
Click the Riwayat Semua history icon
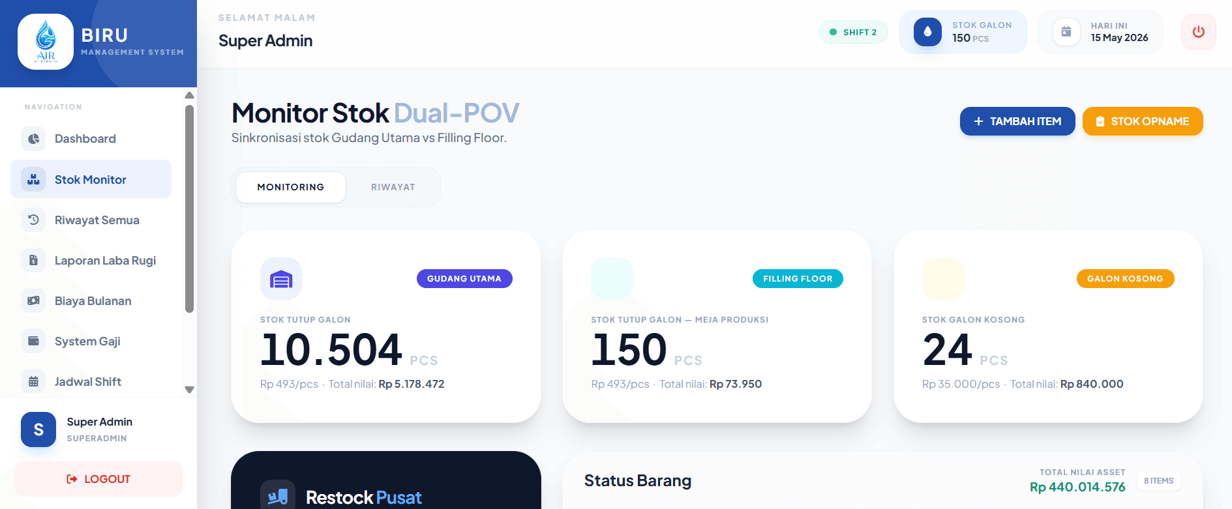tap(33, 220)
